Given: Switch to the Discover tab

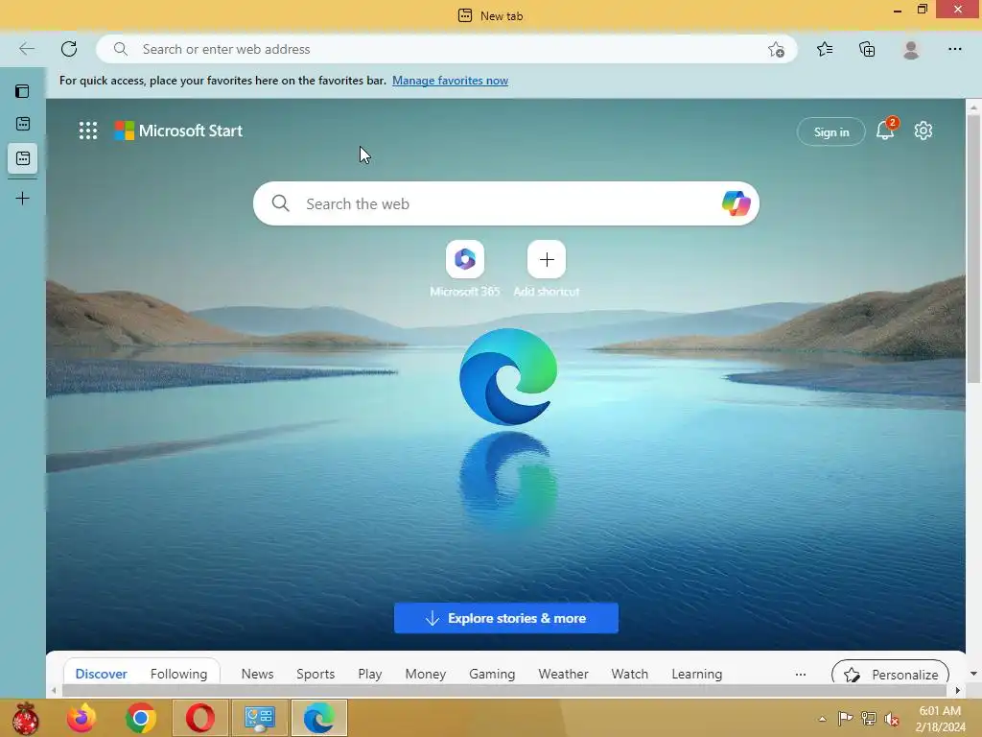Looking at the screenshot, I should tap(101, 674).
